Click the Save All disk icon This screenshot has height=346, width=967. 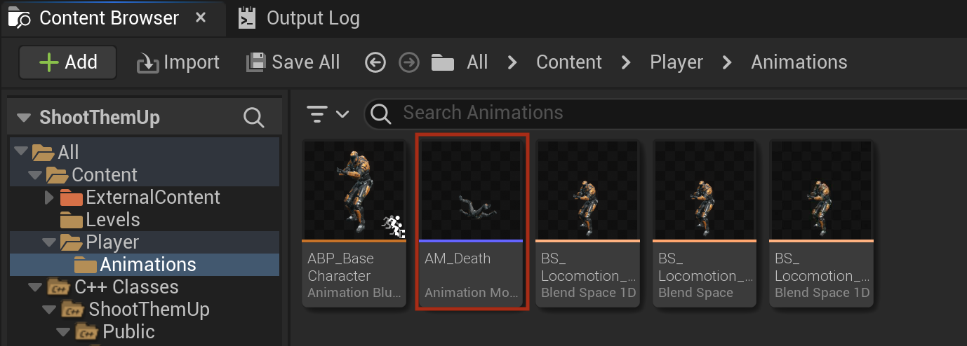[256, 62]
